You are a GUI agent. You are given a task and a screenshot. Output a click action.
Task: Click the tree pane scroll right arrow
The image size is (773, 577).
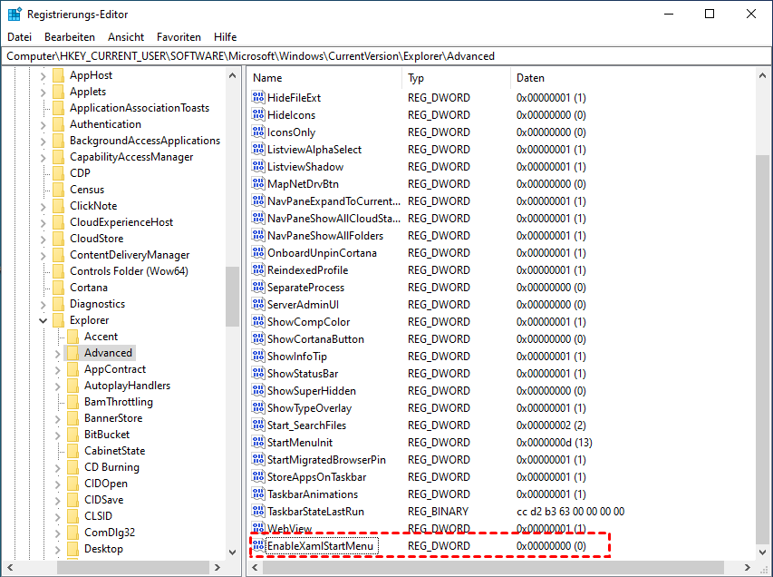(x=217, y=568)
